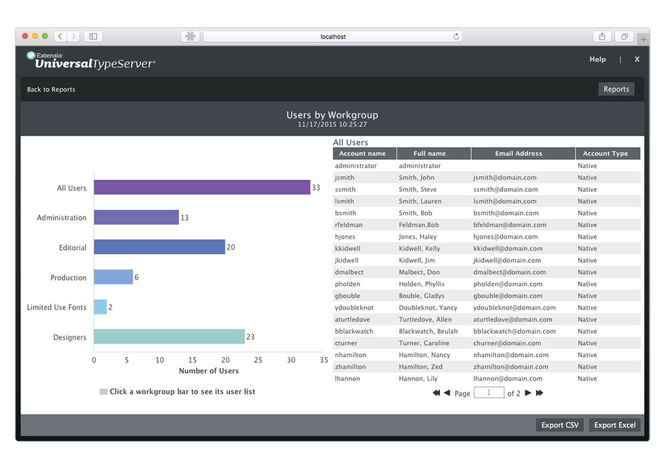Click account name 'administrator' in first column
The image size is (665, 468).
(356, 166)
